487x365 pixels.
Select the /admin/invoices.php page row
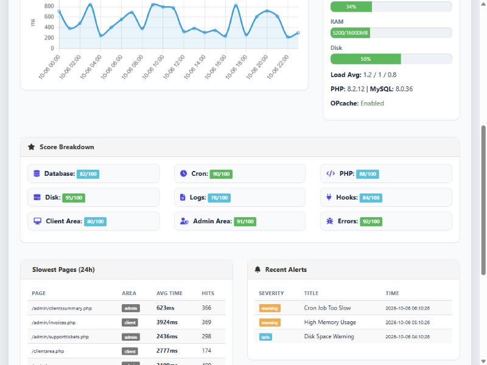tap(127, 322)
